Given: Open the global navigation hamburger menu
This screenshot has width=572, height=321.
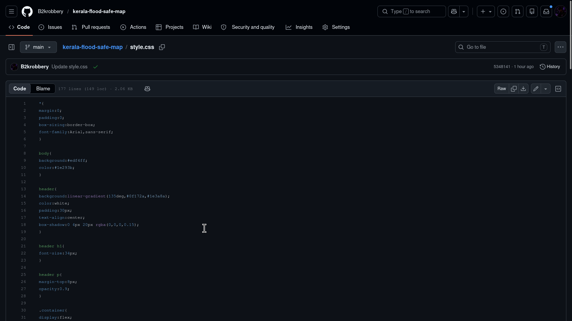Looking at the screenshot, I should point(11,11).
